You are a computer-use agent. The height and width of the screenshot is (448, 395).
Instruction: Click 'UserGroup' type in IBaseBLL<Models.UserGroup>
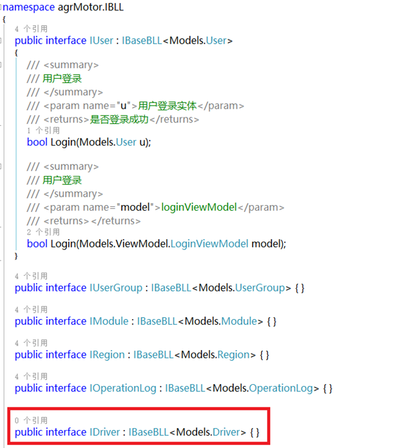(260, 287)
